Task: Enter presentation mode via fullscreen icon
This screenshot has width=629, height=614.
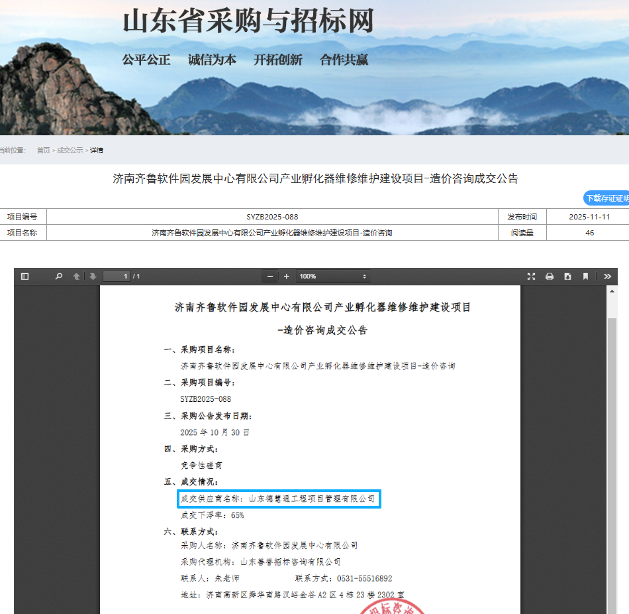Action: pos(531,276)
